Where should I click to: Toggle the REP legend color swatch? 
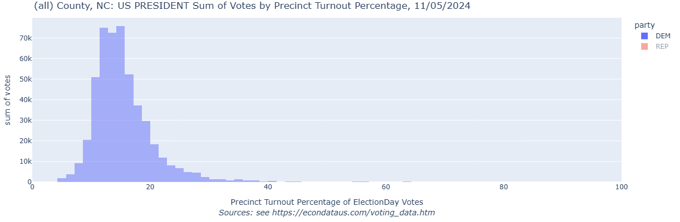[644, 47]
